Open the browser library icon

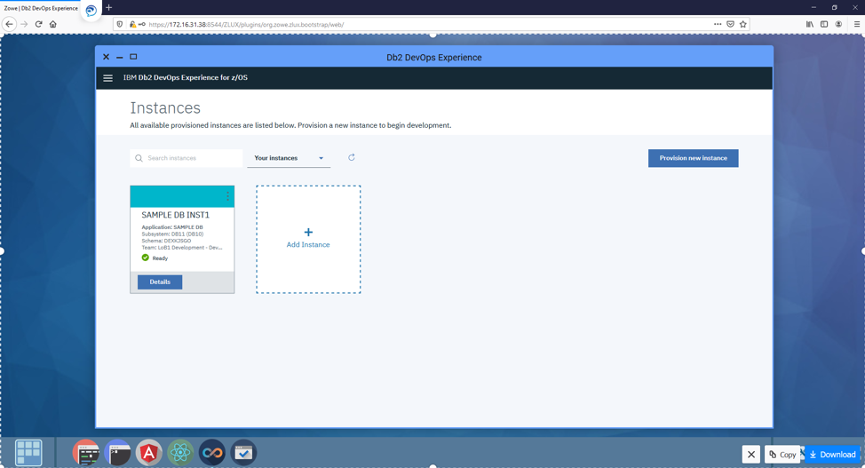tap(810, 24)
